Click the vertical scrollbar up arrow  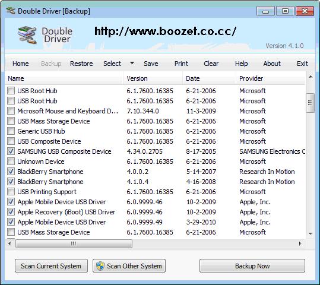pyautogui.click(x=311, y=77)
